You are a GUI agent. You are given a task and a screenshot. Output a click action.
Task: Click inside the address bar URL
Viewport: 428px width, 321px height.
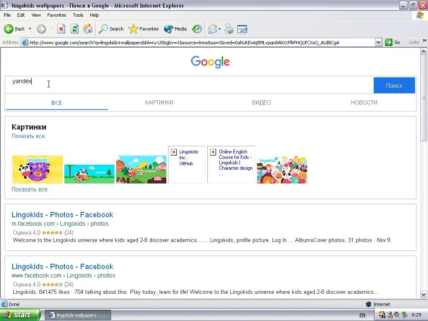point(184,42)
